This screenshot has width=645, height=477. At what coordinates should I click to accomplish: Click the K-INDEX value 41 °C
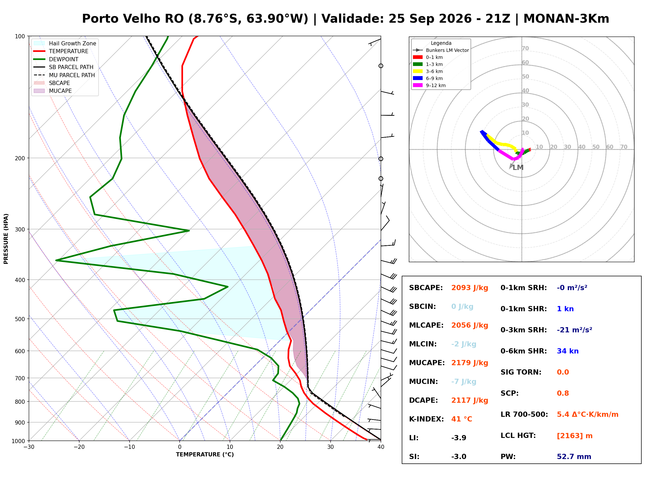point(462,419)
